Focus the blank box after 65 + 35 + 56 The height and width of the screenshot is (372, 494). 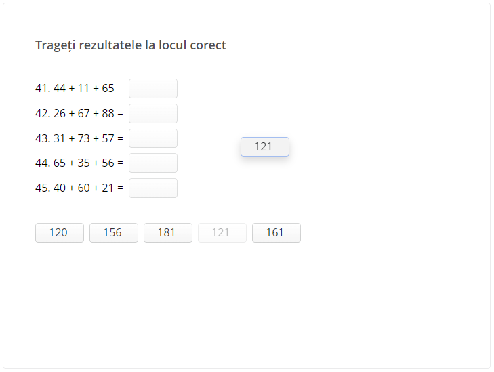(153, 163)
